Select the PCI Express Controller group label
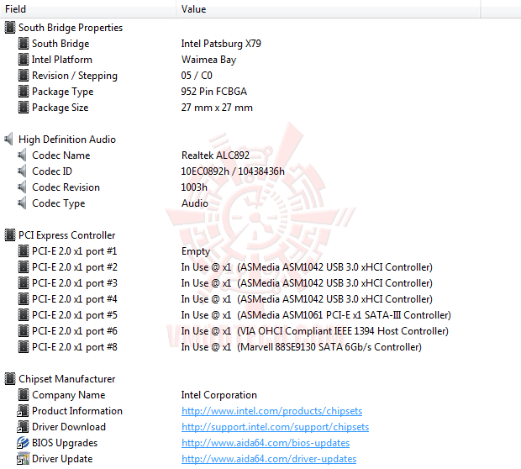 (66, 235)
